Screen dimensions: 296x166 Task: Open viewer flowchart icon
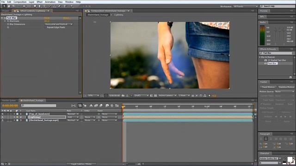click(205, 95)
